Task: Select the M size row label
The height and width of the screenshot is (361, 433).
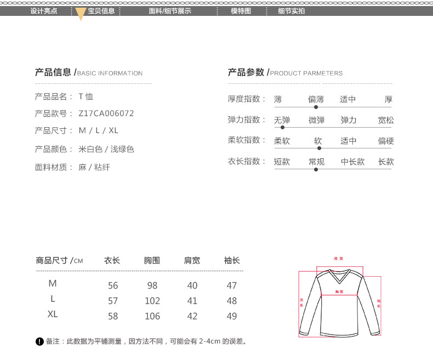Action: 53,284
